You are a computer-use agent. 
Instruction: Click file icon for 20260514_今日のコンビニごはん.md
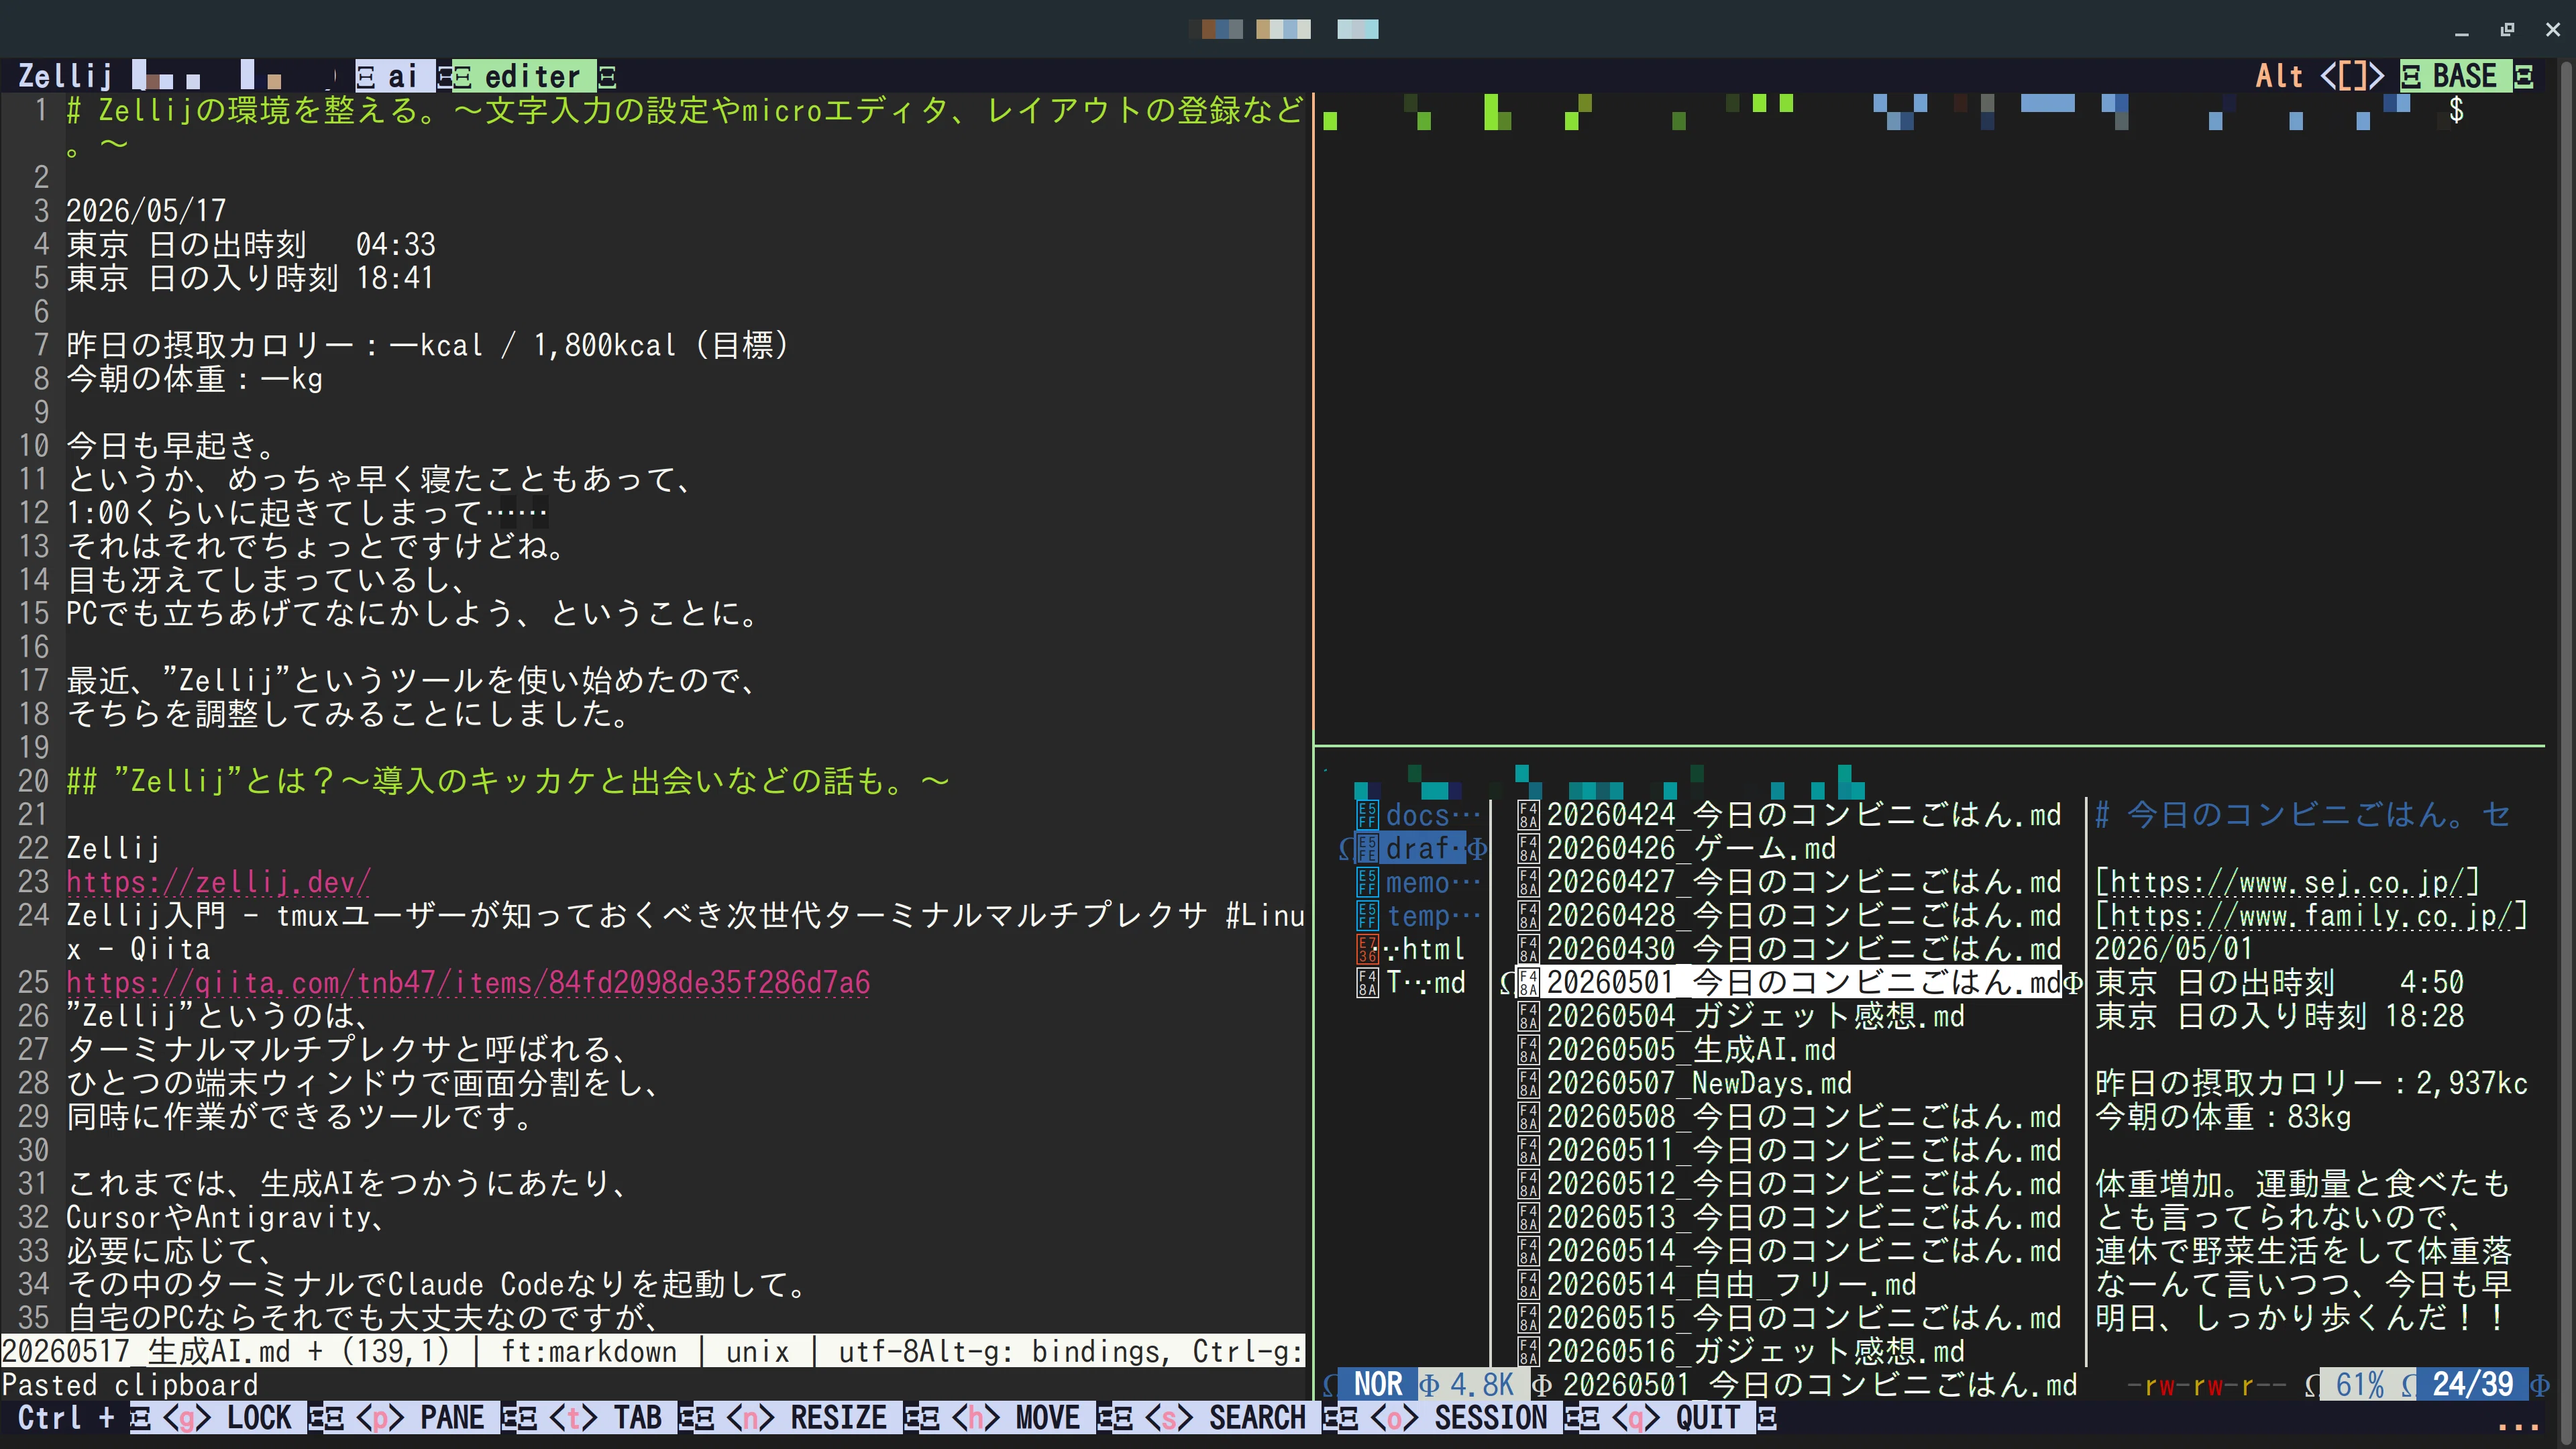tap(1528, 1251)
